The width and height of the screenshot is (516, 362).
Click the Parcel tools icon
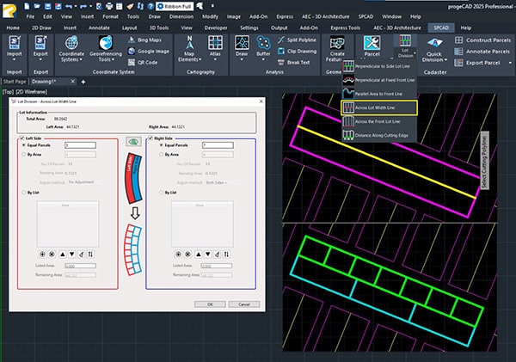coord(372,43)
